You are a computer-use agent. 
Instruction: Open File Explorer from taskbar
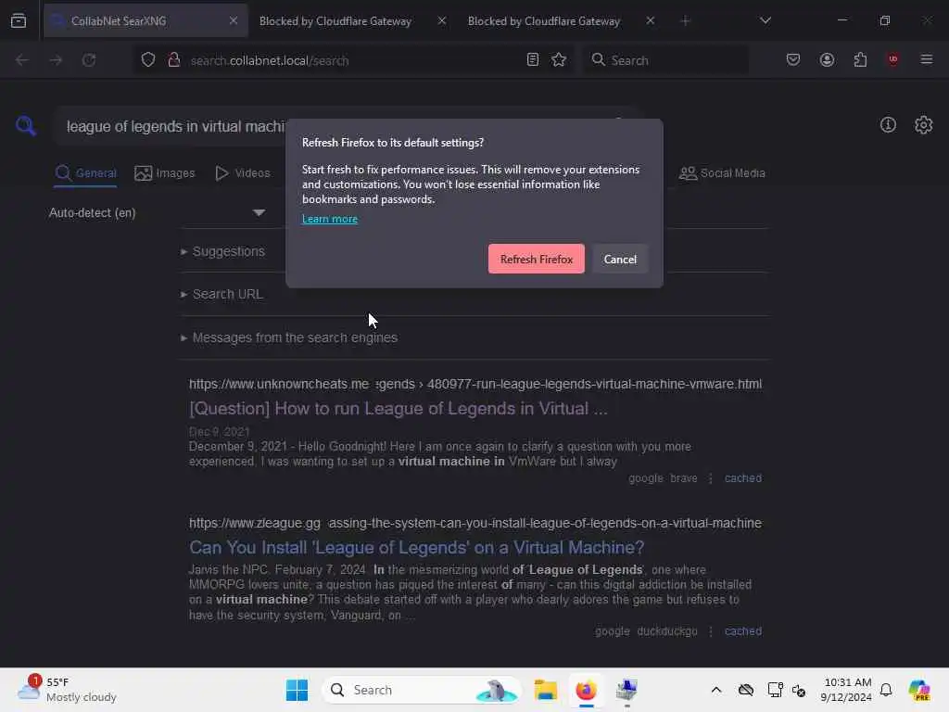point(545,690)
